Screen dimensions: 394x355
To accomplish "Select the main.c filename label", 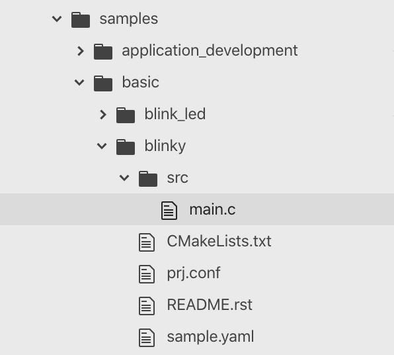I will [213, 209].
